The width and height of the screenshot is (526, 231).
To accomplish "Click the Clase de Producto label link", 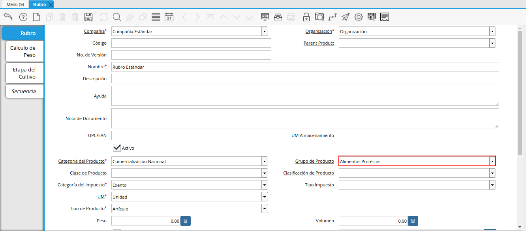I will coord(88,173).
